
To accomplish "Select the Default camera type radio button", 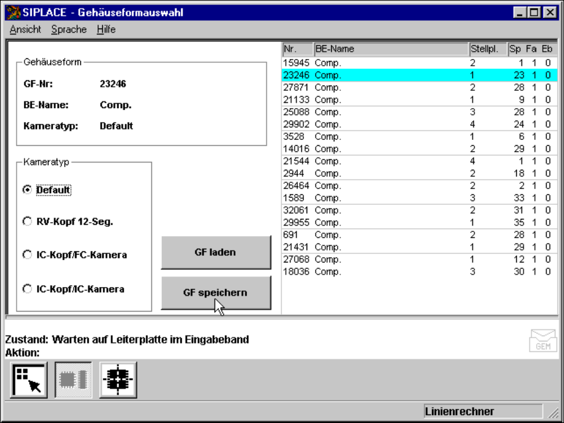I will [x=27, y=190].
